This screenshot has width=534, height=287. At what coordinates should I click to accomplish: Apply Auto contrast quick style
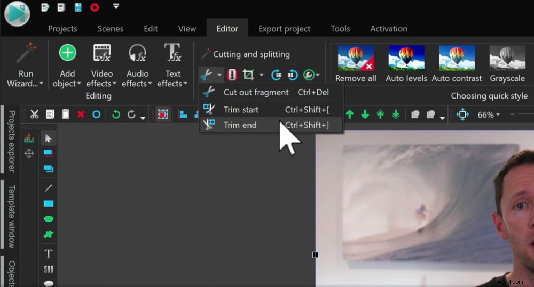tap(457, 64)
